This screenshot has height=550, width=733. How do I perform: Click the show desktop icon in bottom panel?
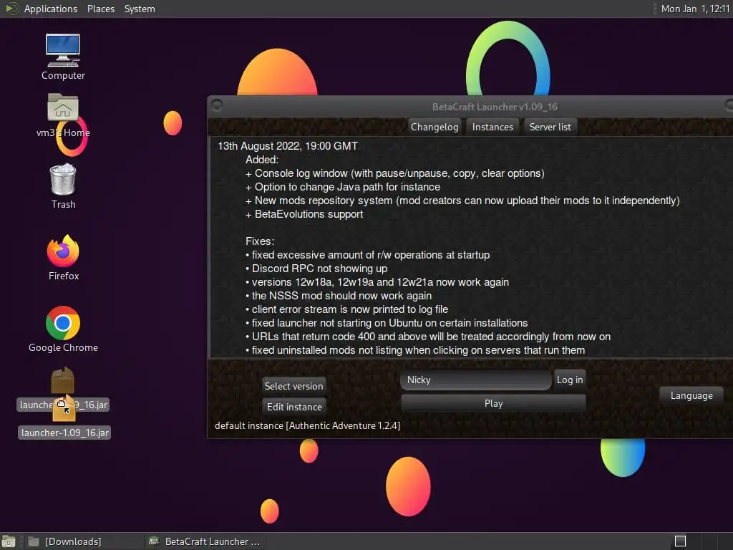coord(9,541)
